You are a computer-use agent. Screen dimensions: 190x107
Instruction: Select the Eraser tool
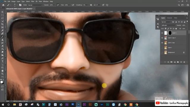tap(2, 46)
